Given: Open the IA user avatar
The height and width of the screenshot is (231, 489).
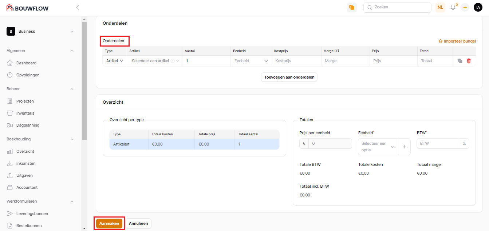Looking at the screenshot, I should (478, 7).
